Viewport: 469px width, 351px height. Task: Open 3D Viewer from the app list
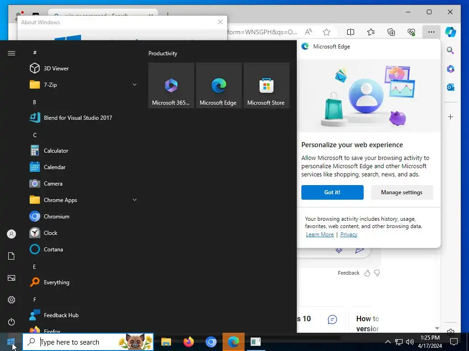pyautogui.click(x=84, y=69)
